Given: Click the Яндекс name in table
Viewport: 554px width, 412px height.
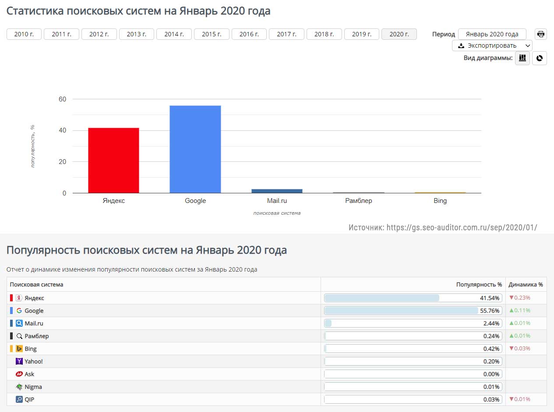Looking at the screenshot, I should pos(34,298).
